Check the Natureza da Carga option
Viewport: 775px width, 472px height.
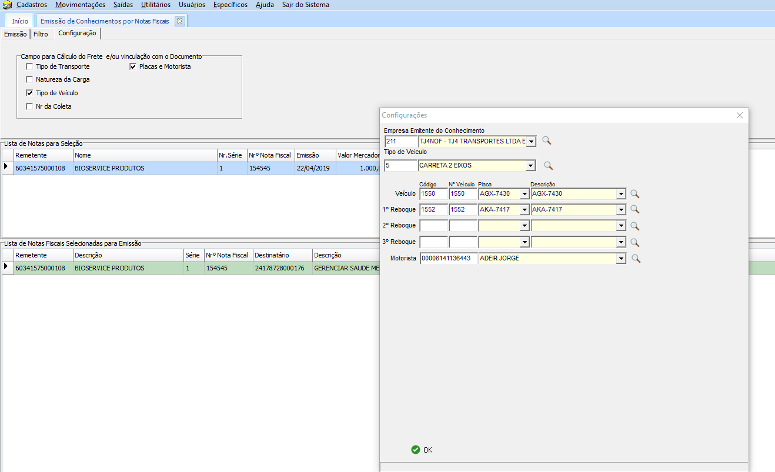click(x=29, y=79)
